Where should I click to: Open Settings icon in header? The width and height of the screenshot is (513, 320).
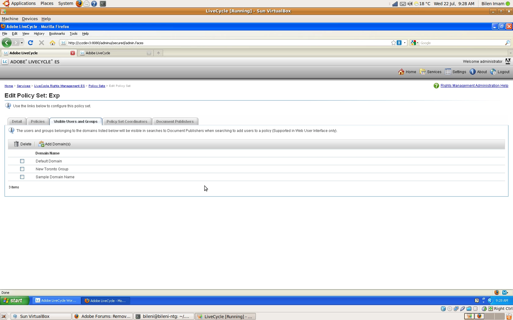coord(448,72)
